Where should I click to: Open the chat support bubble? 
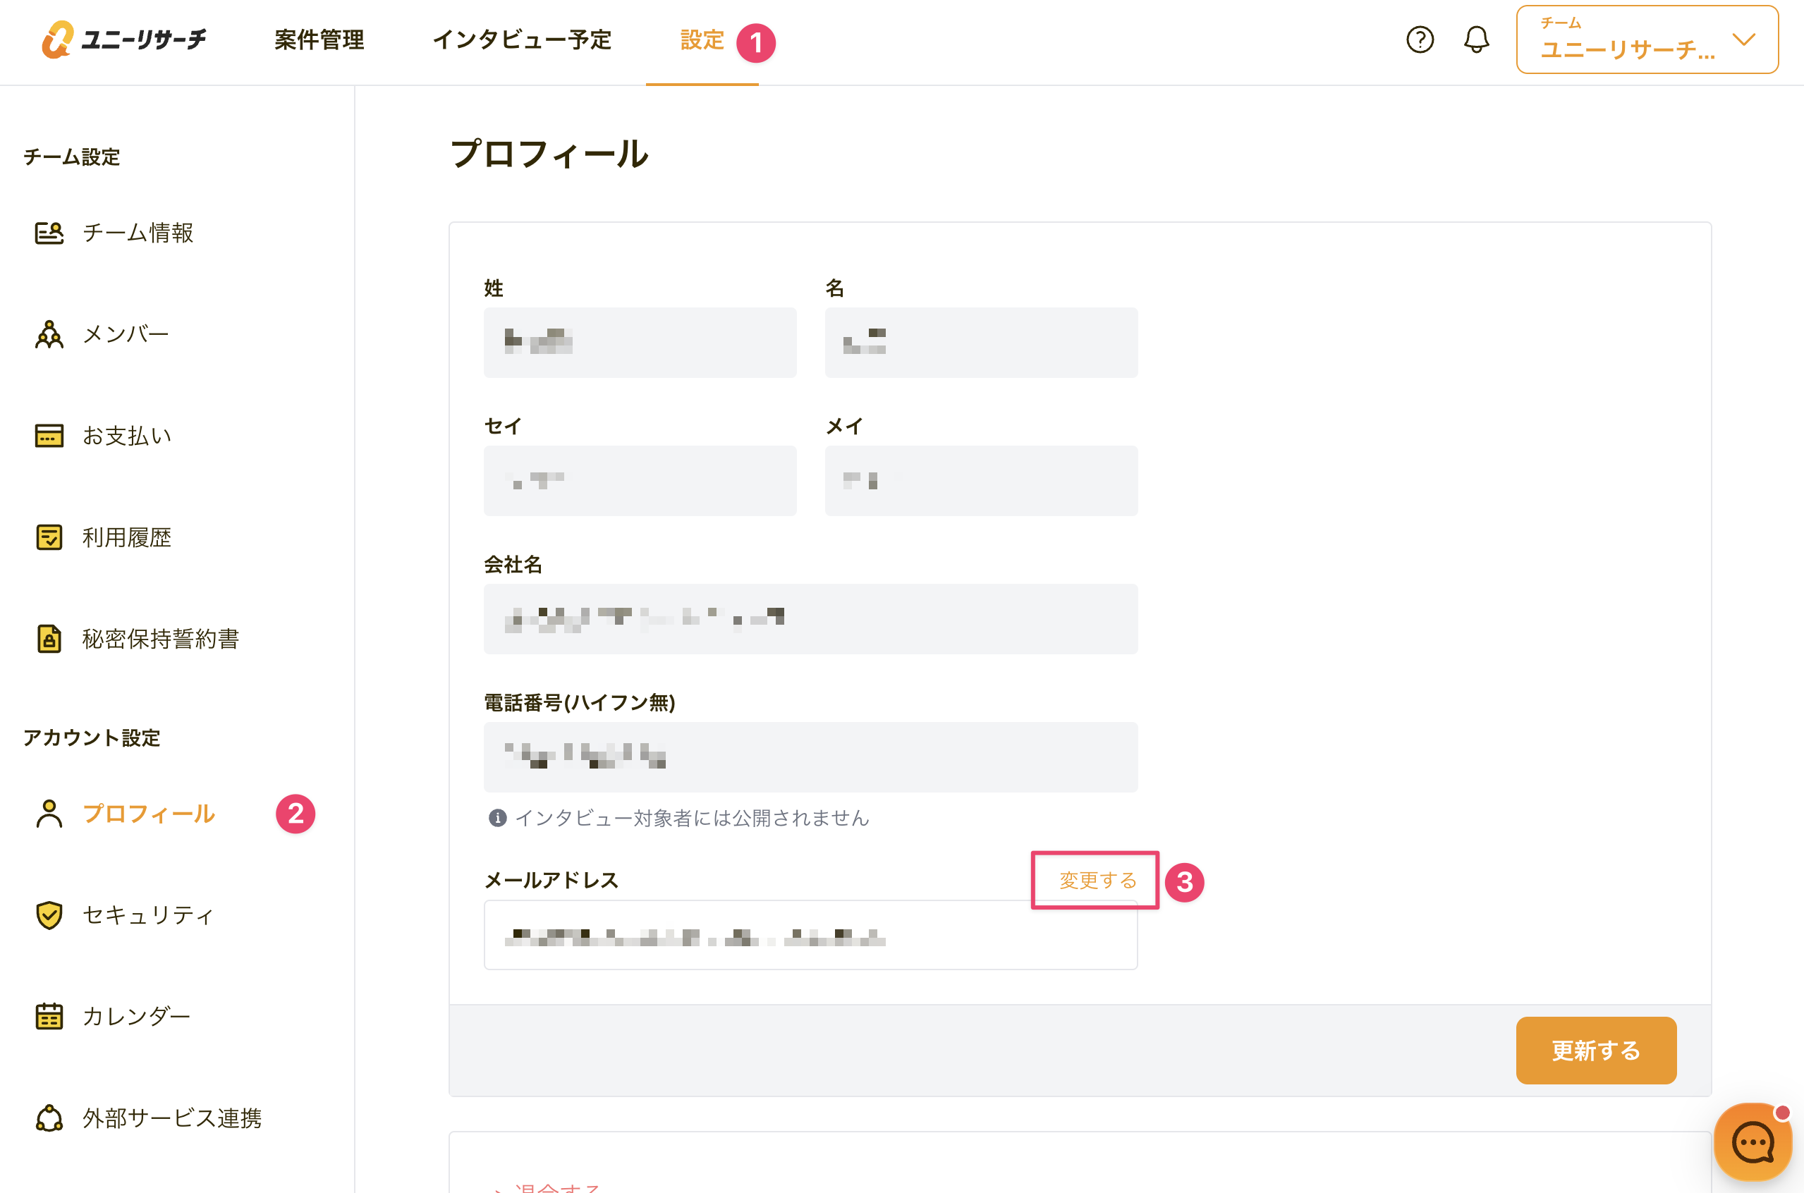tap(1753, 1142)
